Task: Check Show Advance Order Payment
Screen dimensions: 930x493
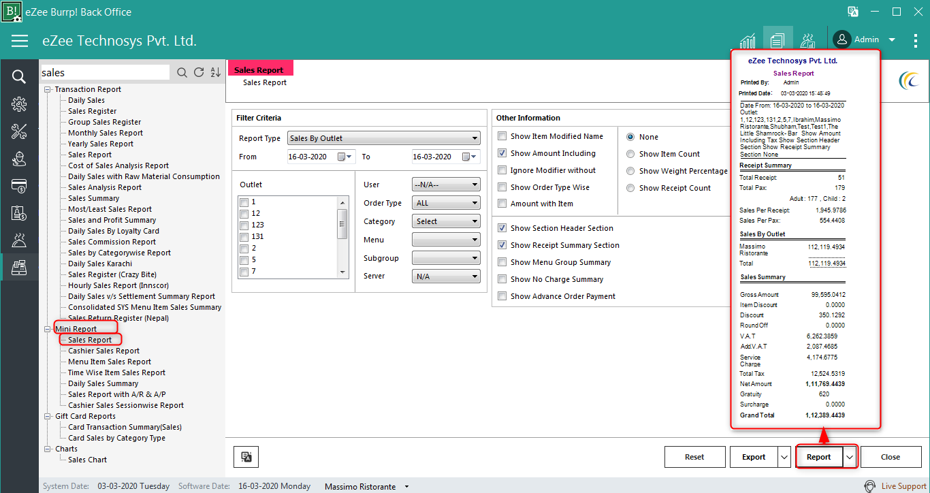Action: coord(502,296)
